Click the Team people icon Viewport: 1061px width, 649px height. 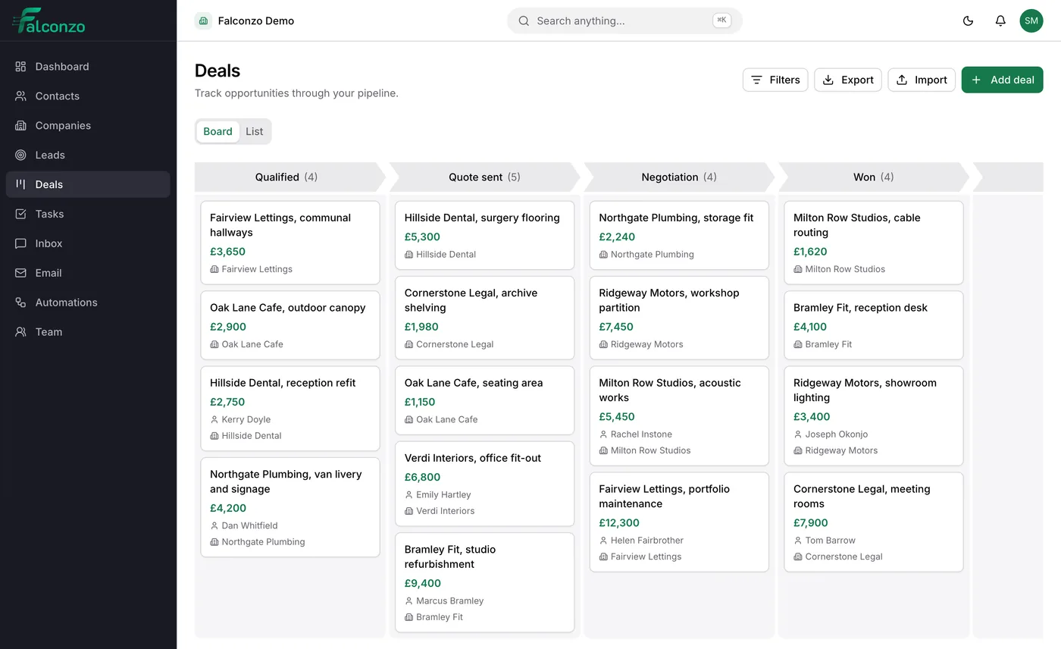pyautogui.click(x=20, y=332)
